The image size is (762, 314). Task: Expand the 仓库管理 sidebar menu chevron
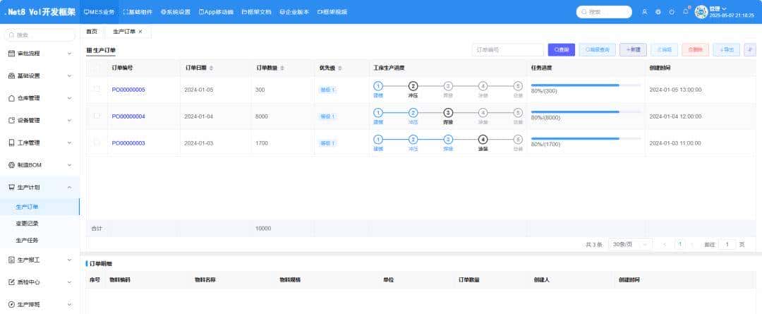[x=69, y=98]
